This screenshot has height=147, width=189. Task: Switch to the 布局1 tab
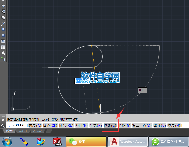(23, 131)
